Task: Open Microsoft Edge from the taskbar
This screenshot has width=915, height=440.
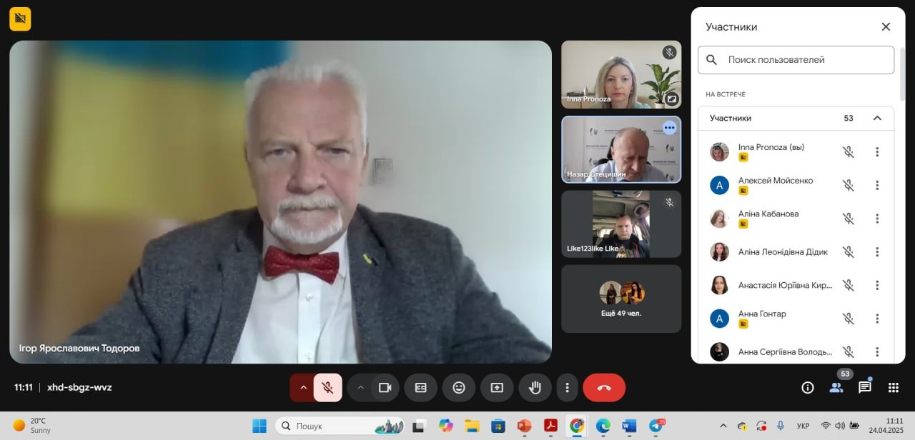Action: click(x=603, y=426)
